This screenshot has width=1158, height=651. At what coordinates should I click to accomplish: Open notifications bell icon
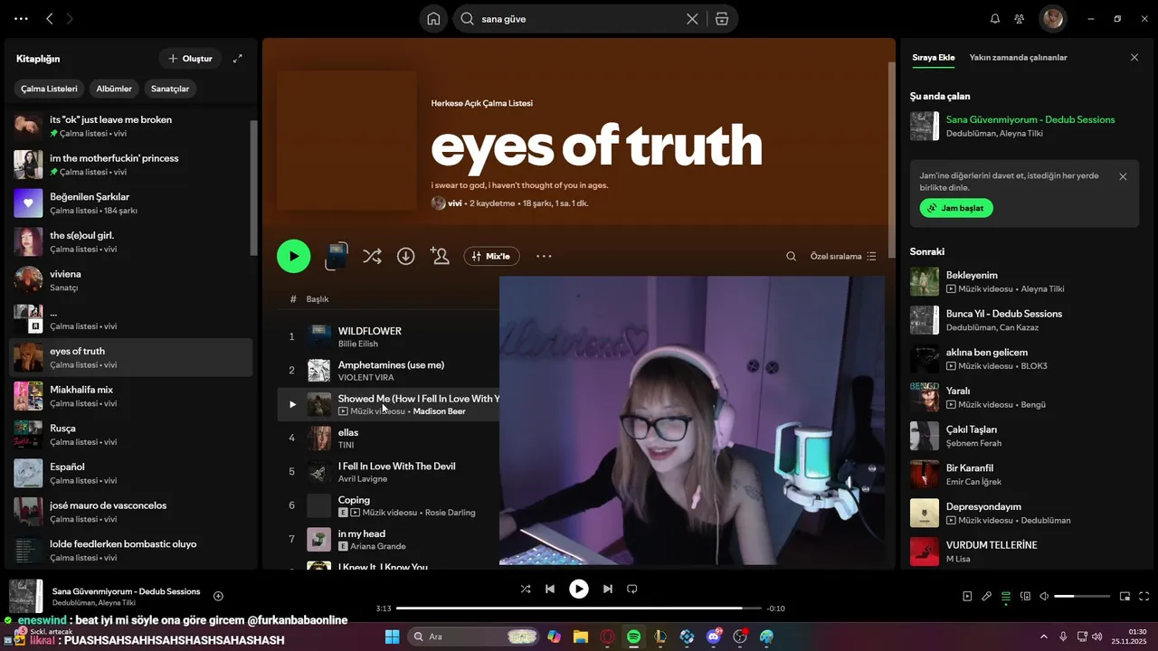tap(995, 19)
